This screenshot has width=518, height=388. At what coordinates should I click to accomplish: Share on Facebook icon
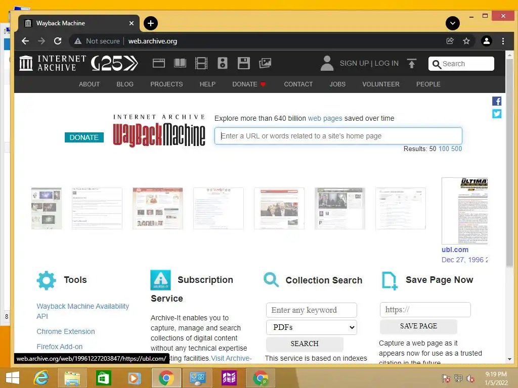coord(497,101)
